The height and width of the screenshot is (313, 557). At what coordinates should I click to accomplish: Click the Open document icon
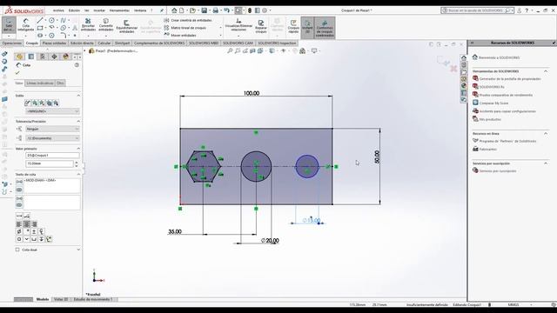click(x=192, y=10)
